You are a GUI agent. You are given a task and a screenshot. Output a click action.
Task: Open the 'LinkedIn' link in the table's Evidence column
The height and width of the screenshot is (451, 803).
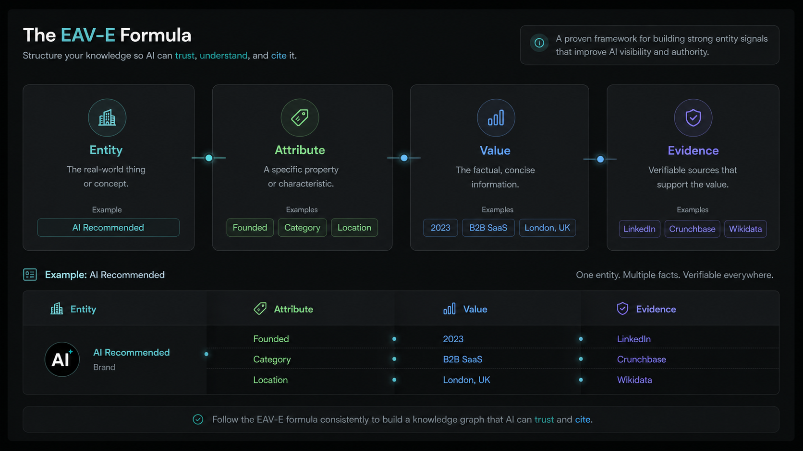coord(634,339)
